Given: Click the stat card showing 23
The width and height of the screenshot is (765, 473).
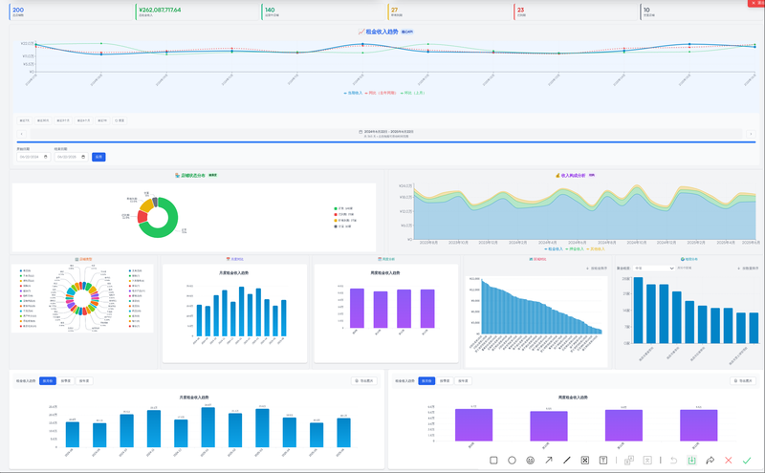Looking at the screenshot, I should coord(577,11).
